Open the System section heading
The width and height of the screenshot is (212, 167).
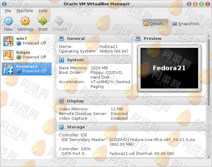coord(75,60)
